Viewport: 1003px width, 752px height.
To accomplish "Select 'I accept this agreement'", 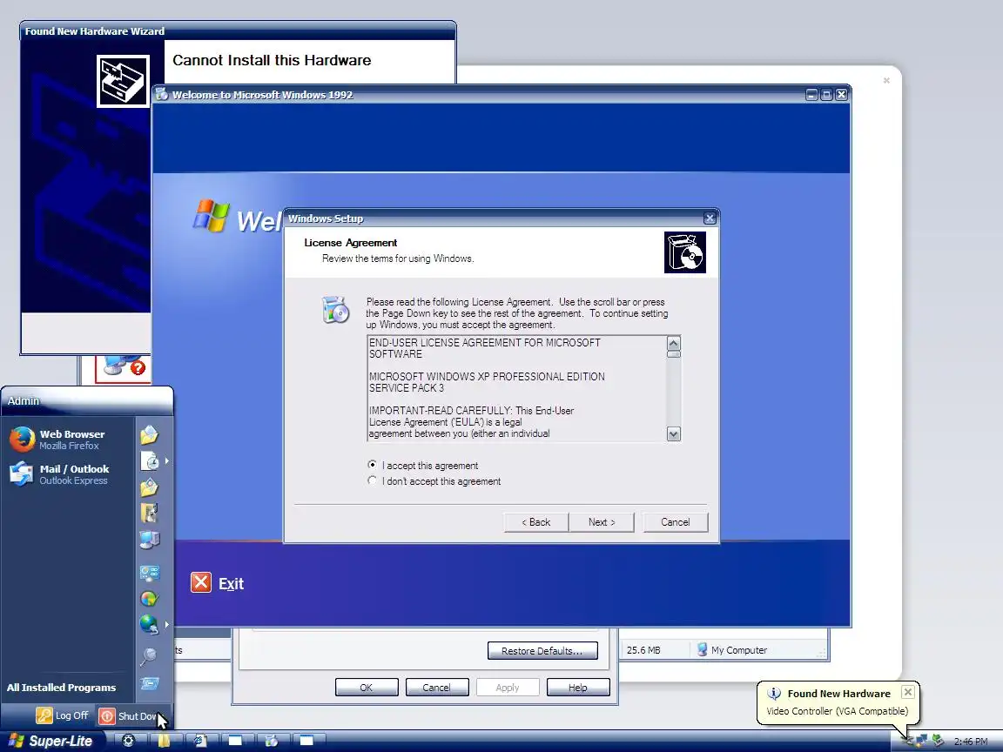I will (x=423, y=466).
